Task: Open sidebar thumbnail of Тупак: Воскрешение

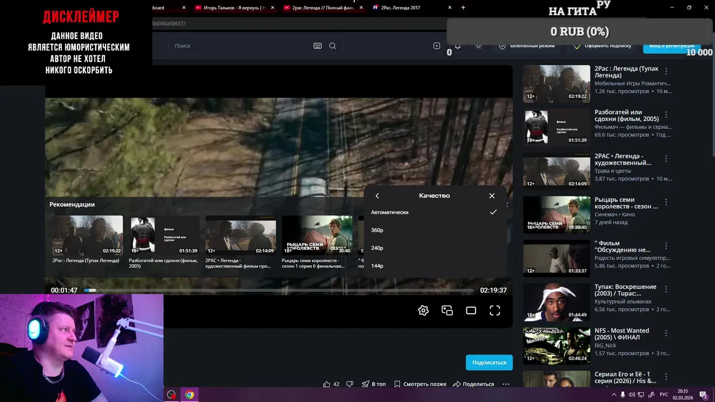Action: (x=556, y=302)
